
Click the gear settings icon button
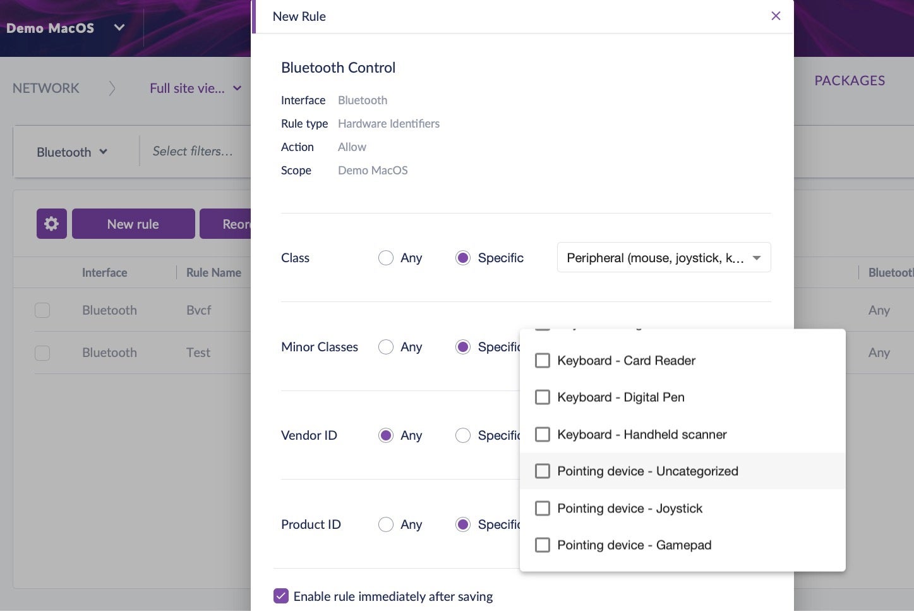click(x=52, y=224)
